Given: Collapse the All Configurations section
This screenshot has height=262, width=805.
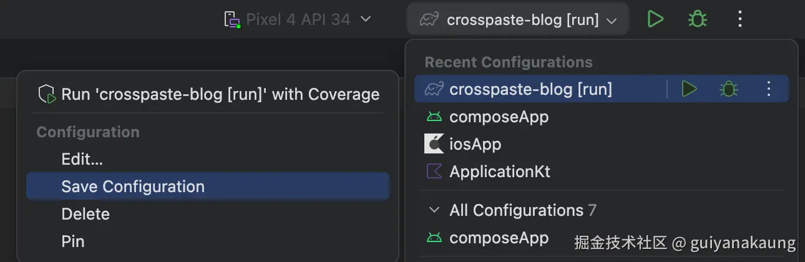Looking at the screenshot, I should coord(434,210).
